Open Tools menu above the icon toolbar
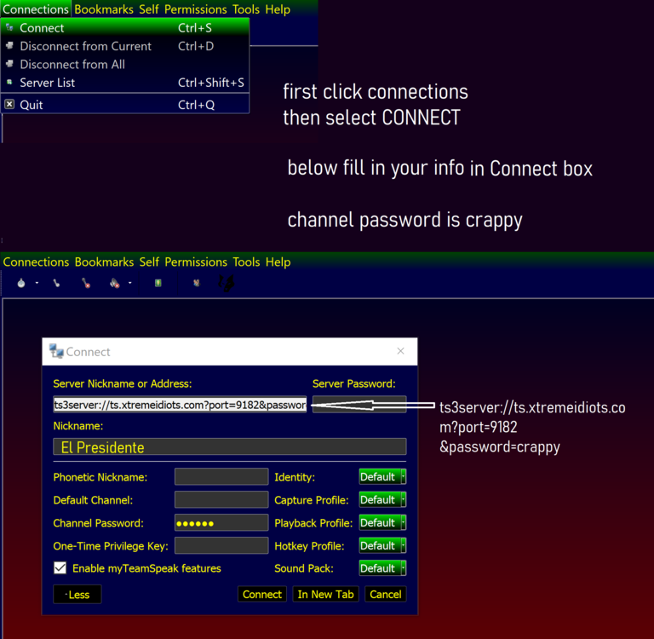 (246, 262)
